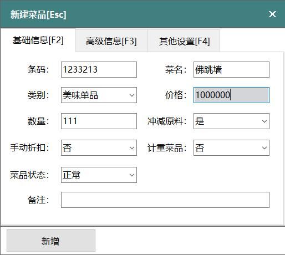Open the 高级信息[F3] tab
285x255 pixels.
111,41
